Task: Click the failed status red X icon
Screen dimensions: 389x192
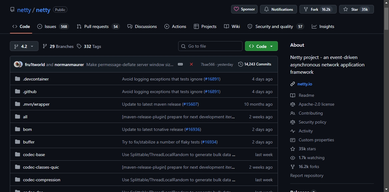Action: pyautogui.click(x=191, y=64)
